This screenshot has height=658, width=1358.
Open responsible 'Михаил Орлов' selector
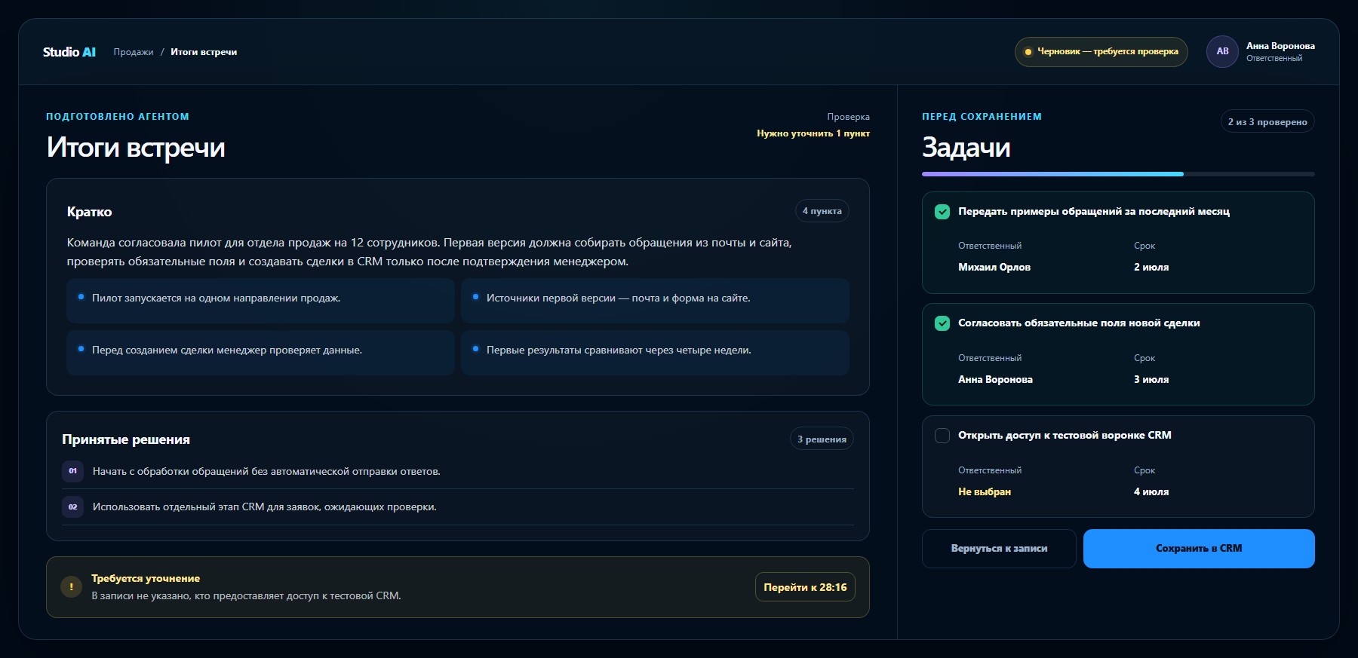(994, 267)
